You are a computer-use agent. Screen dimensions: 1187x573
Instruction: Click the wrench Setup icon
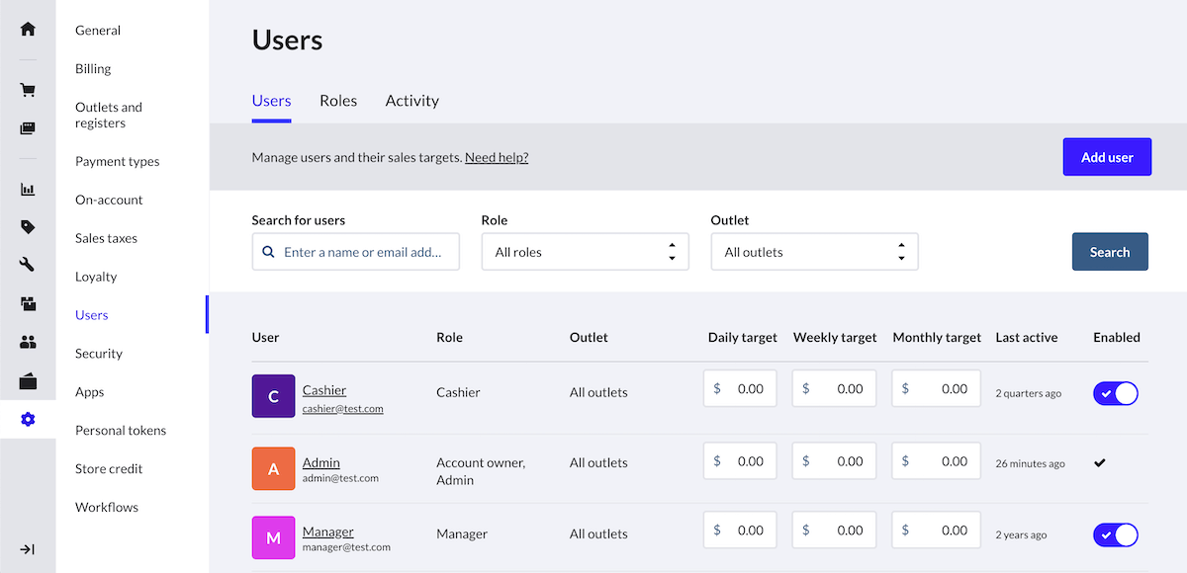[28, 265]
